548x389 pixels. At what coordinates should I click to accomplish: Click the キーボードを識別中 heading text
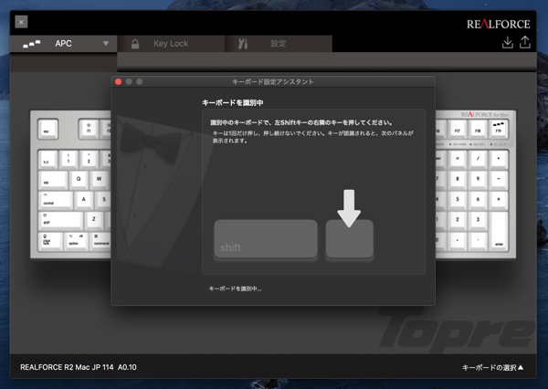pyautogui.click(x=233, y=103)
